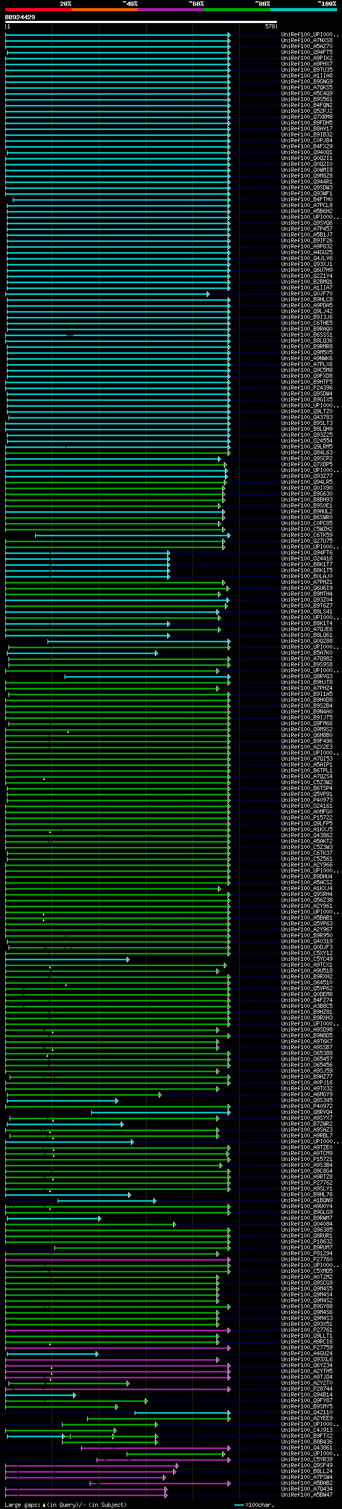Select label UniRef100_B0LAJ0
This screenshot has width=342, height=1509.
pyautogui.click(x=307, y=576)
